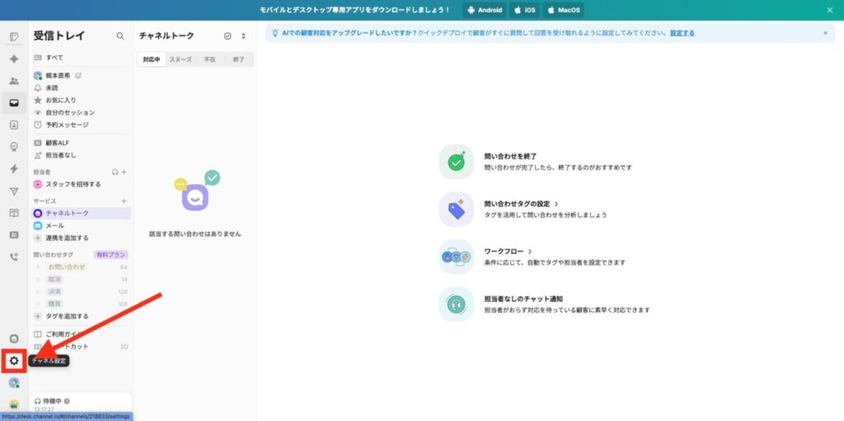Open channel settings gear icon
The height and width of the screenshot is (421, 844).
point(14,361)
